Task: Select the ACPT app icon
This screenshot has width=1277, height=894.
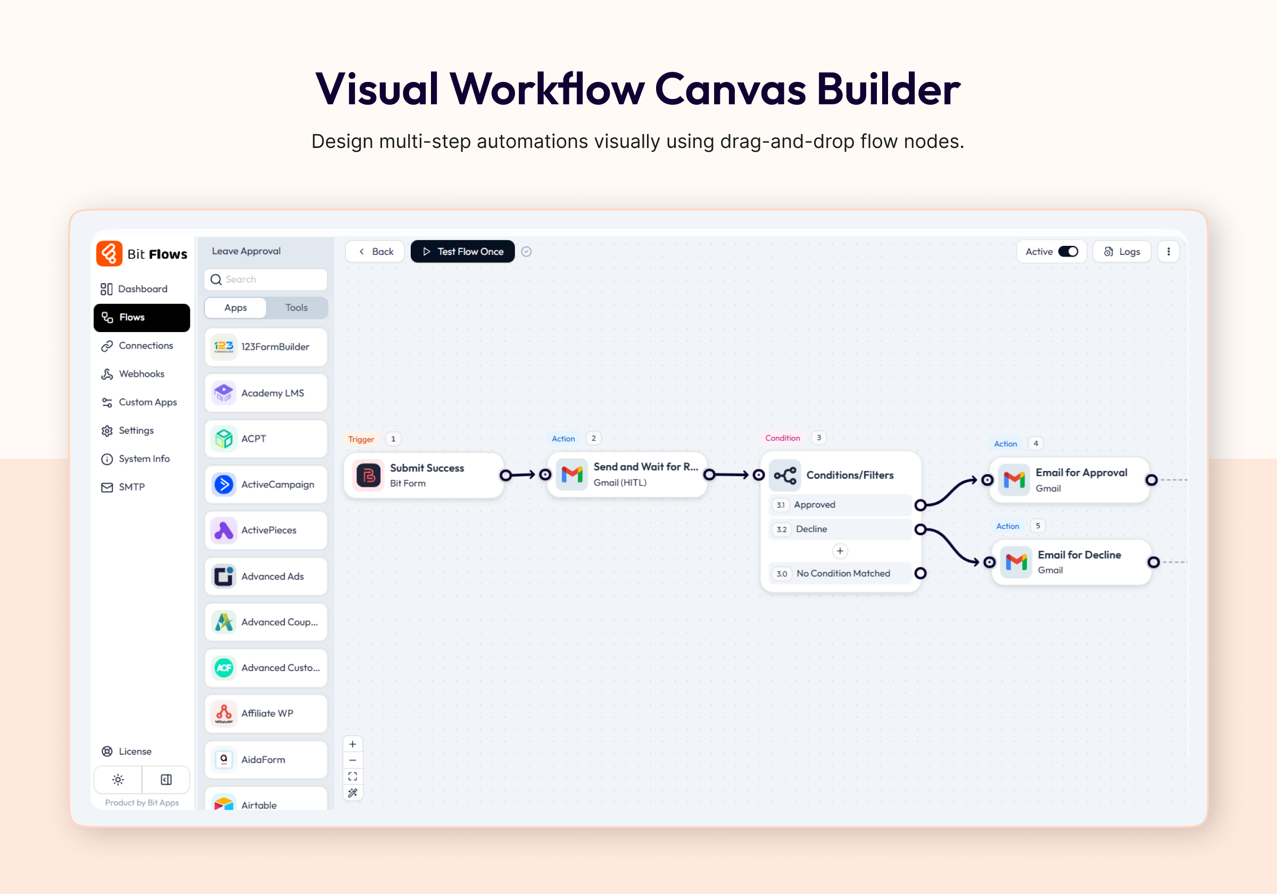Action: [223, 439]
